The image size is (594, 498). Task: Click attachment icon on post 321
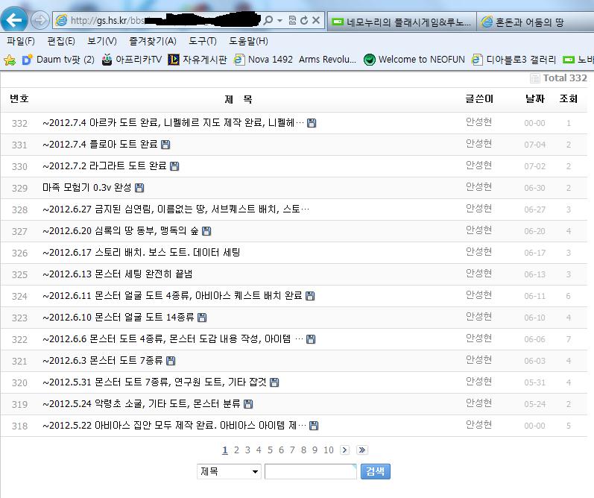coord(171,361)
